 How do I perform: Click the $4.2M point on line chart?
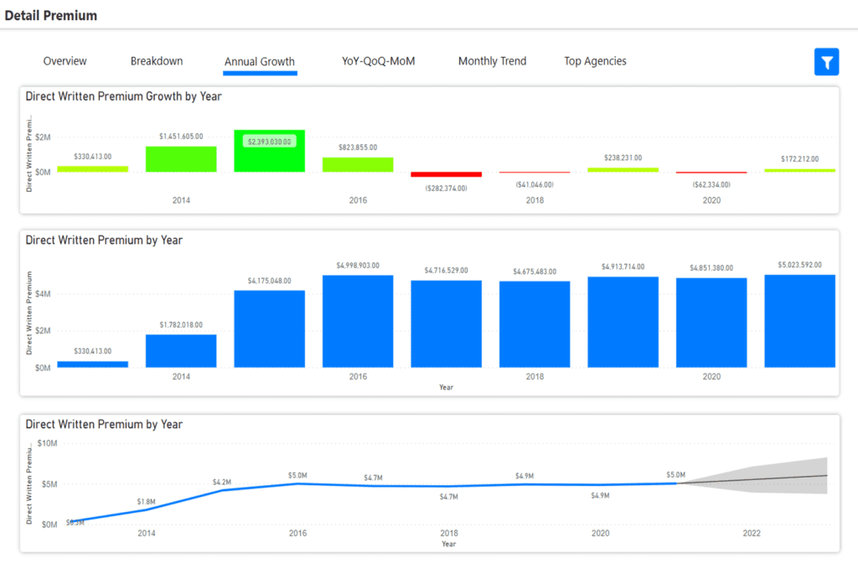222,490
